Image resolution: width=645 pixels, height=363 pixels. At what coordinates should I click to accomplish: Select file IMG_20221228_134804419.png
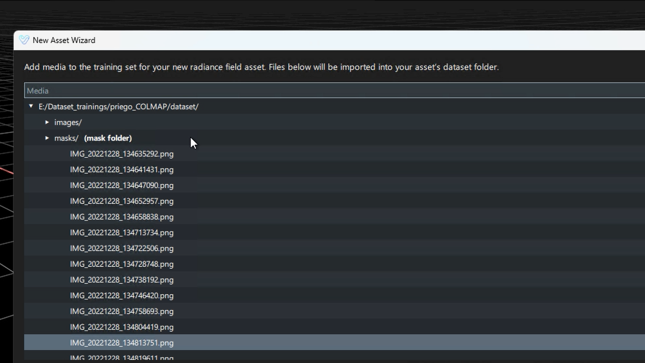122,327
